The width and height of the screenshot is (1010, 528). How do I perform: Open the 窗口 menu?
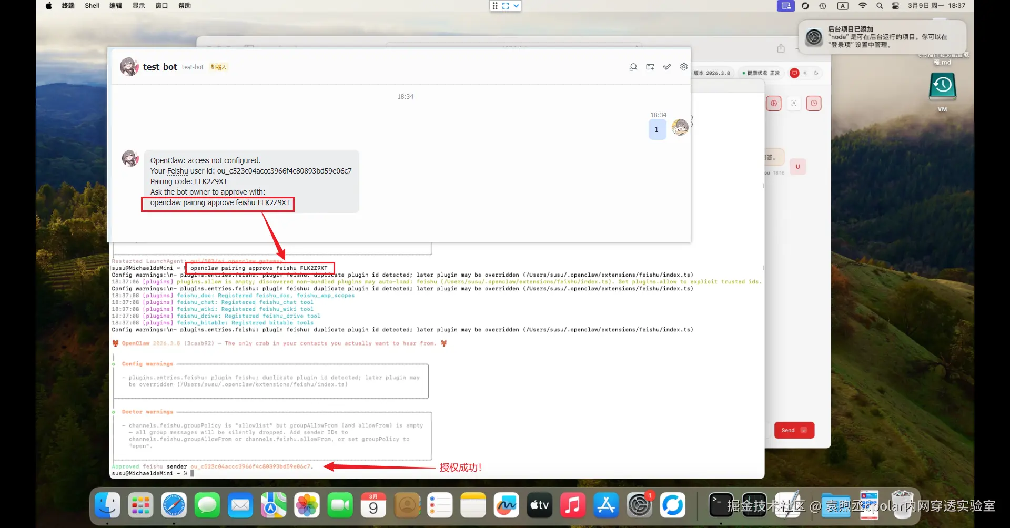tap(161, 6)
